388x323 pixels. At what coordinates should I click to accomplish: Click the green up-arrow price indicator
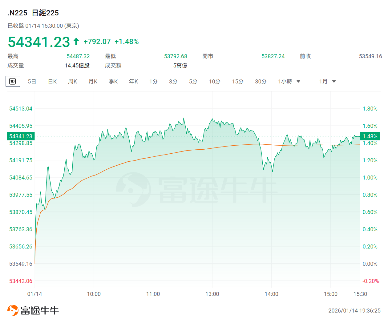[x=76, y=41]
